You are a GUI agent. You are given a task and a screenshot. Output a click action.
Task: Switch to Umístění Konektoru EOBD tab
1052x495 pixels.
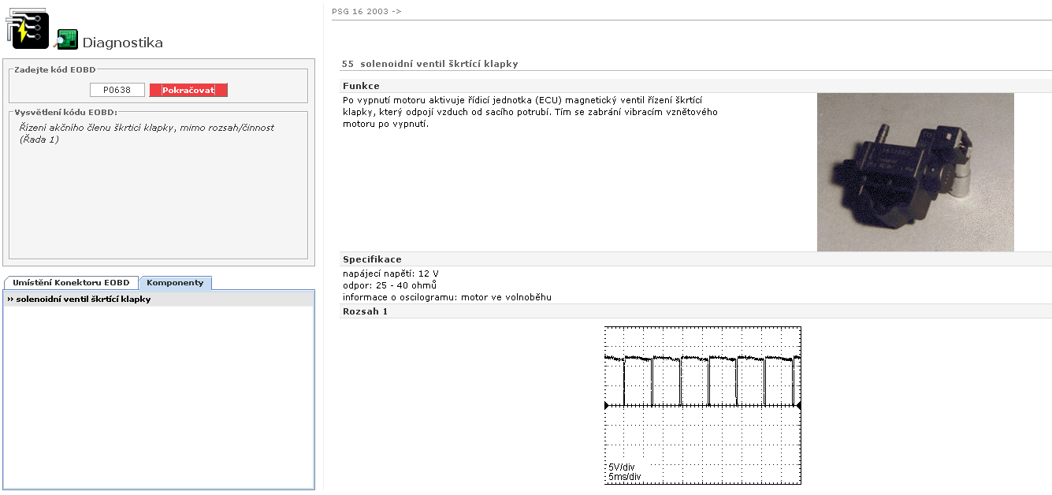click(71, 283)
